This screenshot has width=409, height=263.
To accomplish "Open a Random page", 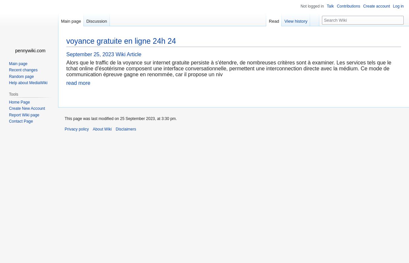I will [x=21, y=76].
